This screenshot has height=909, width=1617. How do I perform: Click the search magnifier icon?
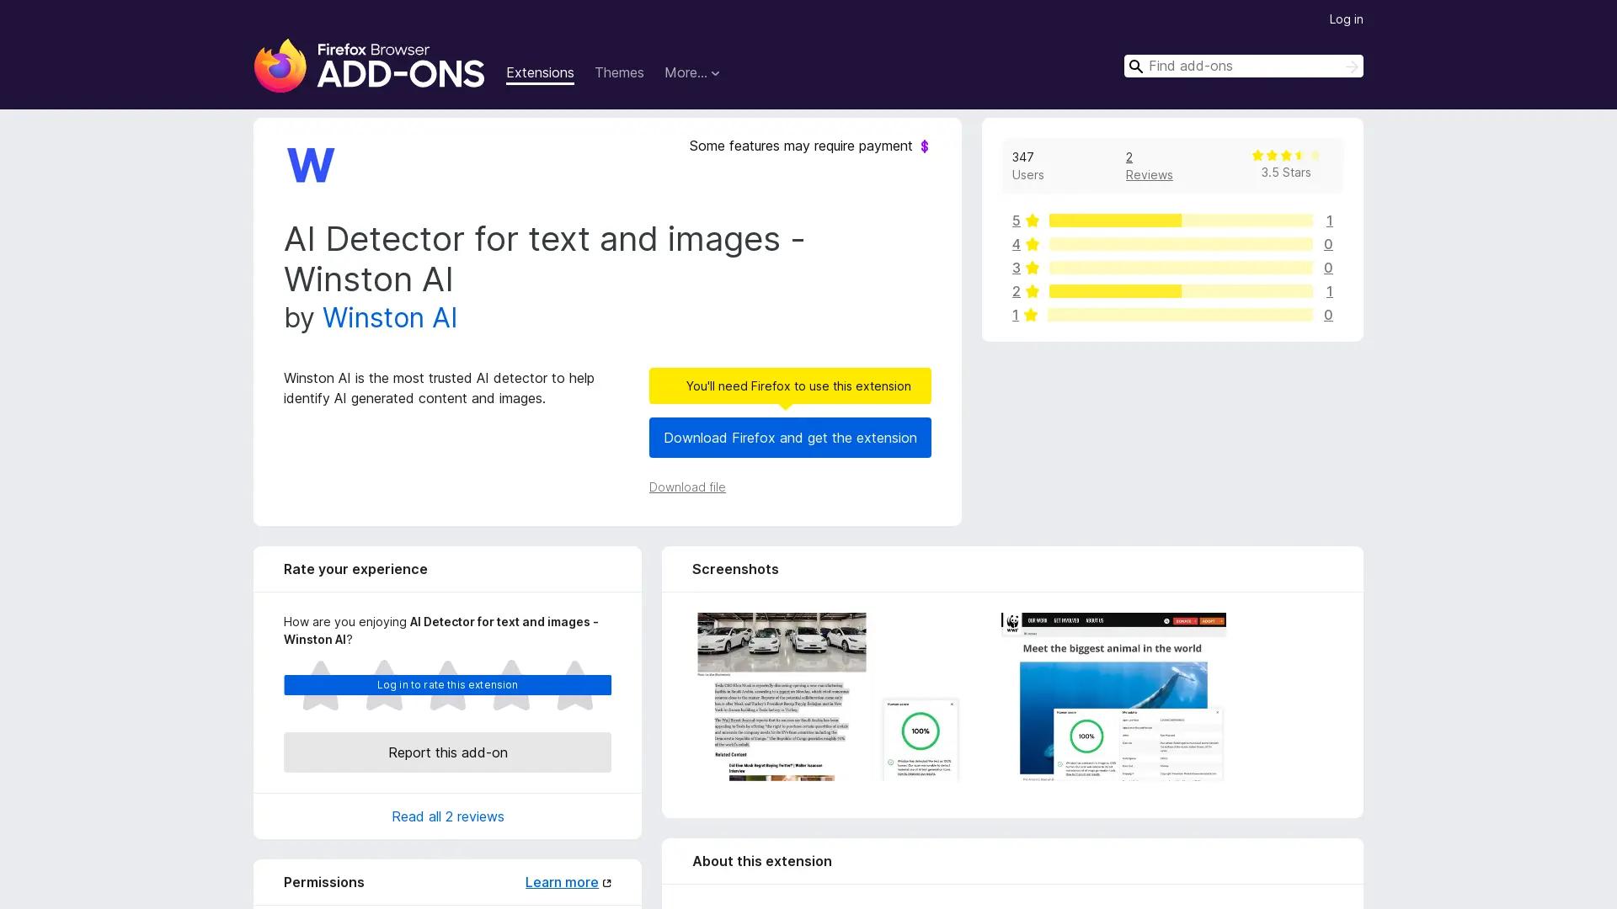click(1136, 66)
